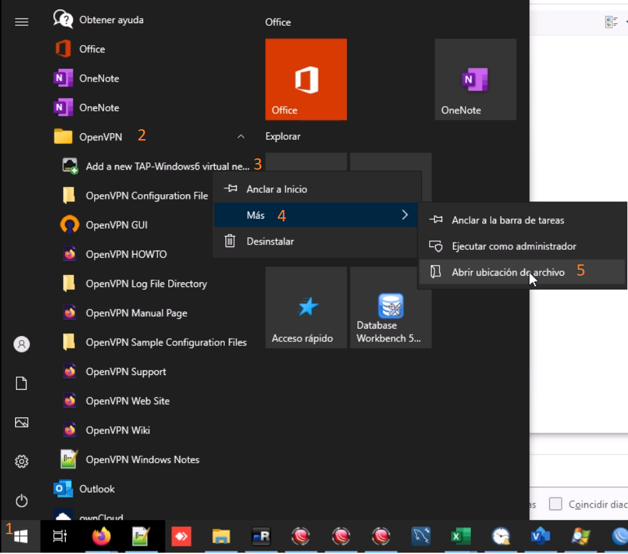Open the notepad app on taskbar
Screen dimensions: 628x554
tap(141, 536)
